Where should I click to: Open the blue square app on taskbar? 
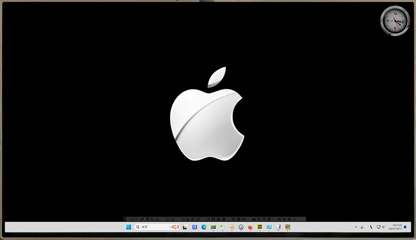click(x=194, y=227)
